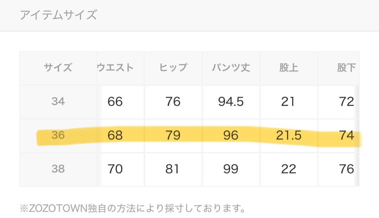
Task: Click the アイテムサイズ section heading
Action: 58,15
